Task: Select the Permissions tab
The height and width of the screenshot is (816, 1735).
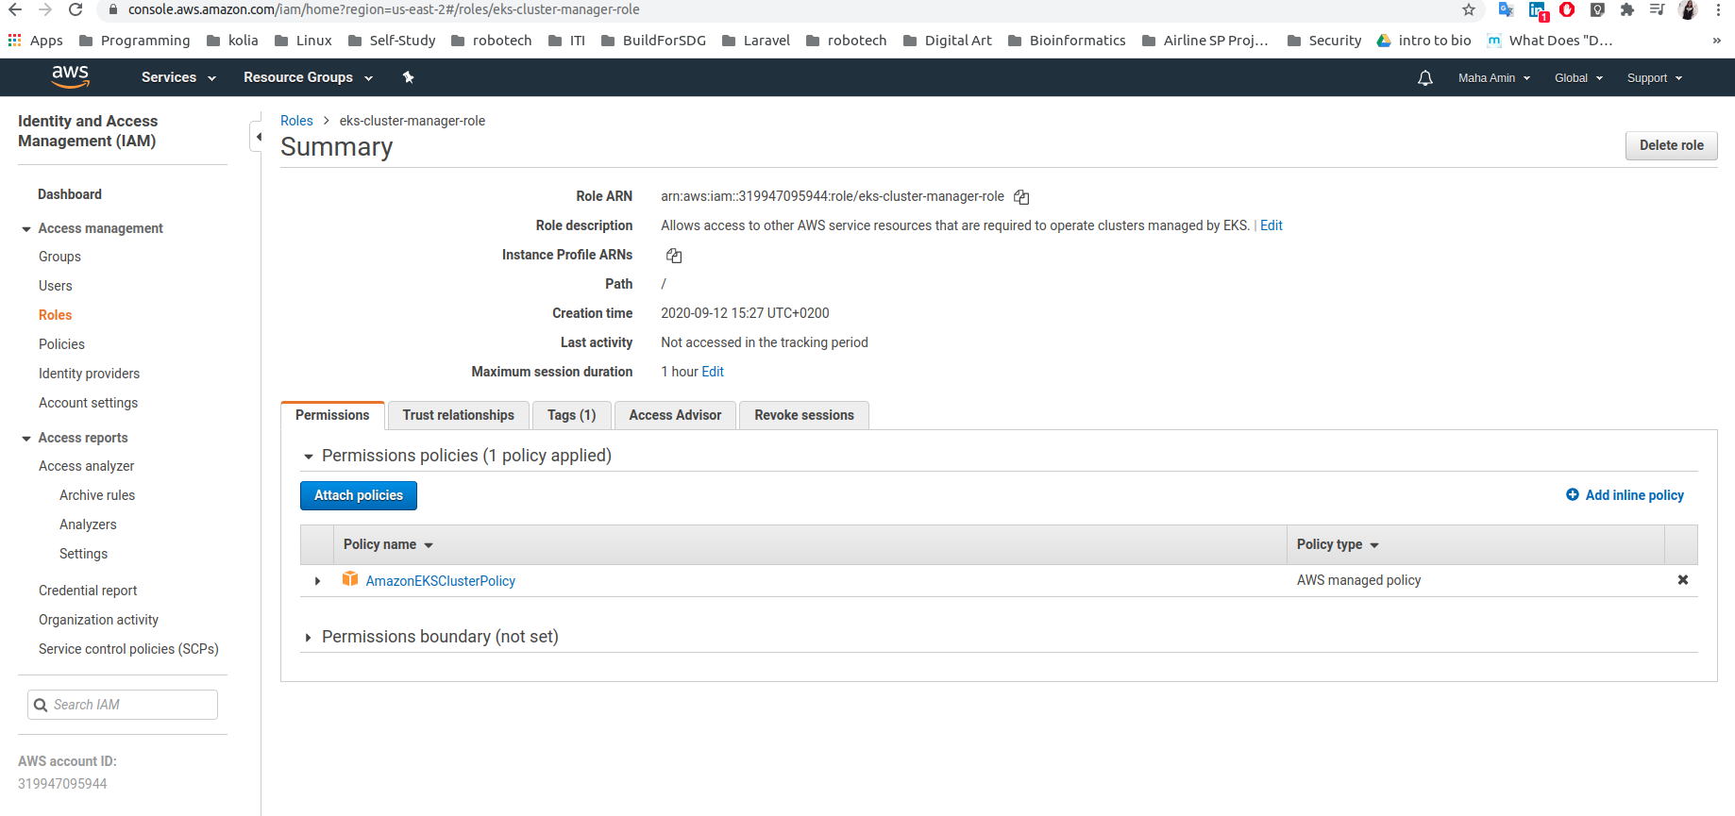Action: [x=332, y=415]
